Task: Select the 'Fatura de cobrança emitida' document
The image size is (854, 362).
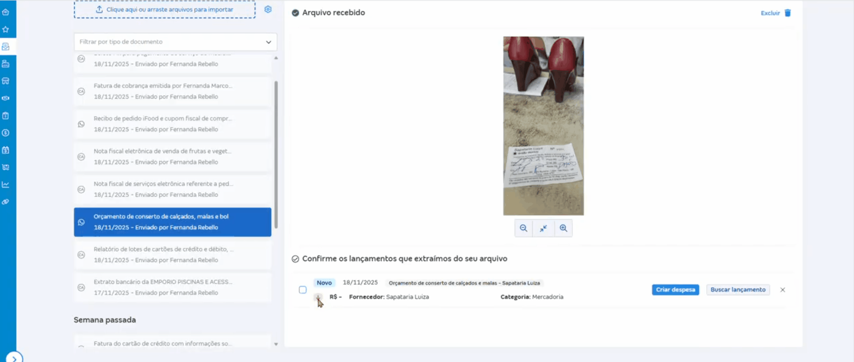Action: click(x=173, y=91)
